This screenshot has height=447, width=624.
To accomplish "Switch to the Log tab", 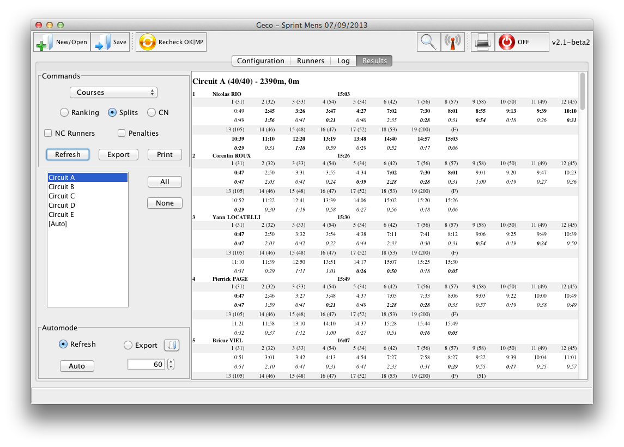I will (343, 61).
